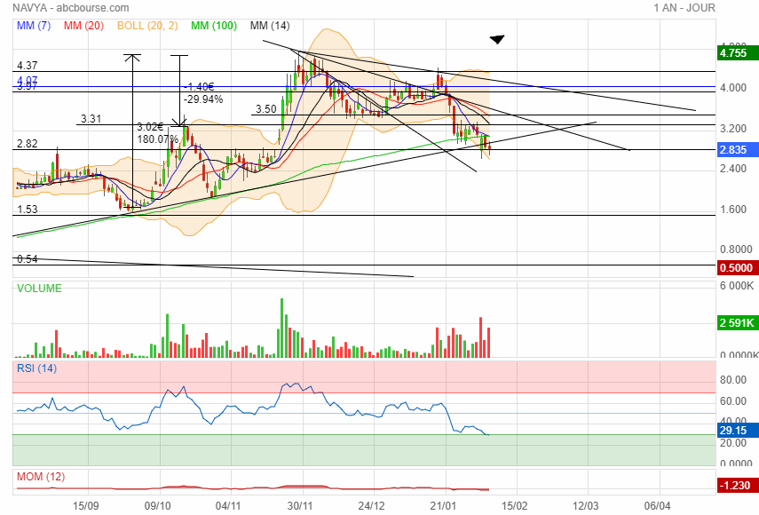Image resolution: width=759 pixels, height=515 pixels.
Task: Click the 3.50 horizontal level label
Action: (x=265, y=109)
